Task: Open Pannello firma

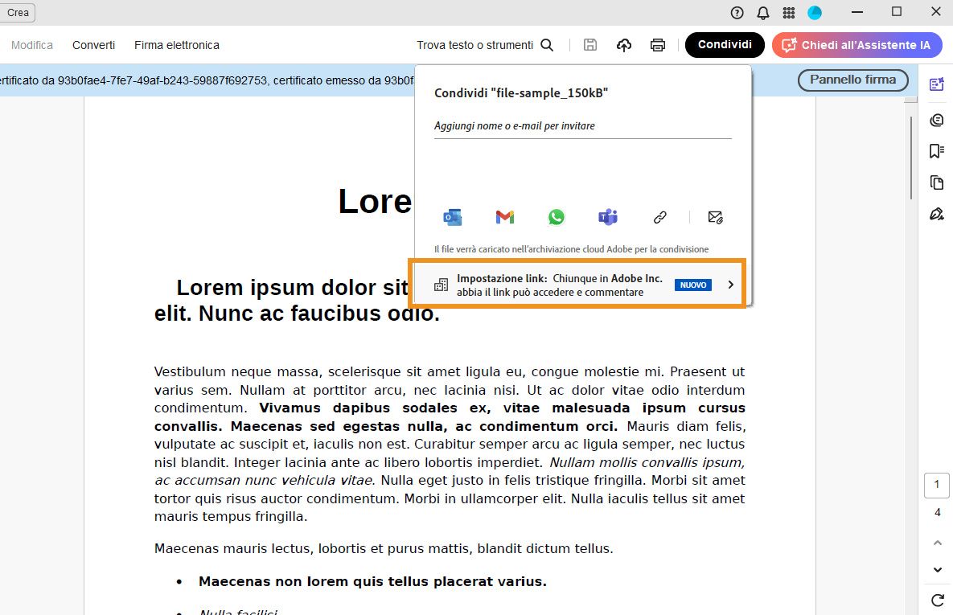Action: pos(852,80)
